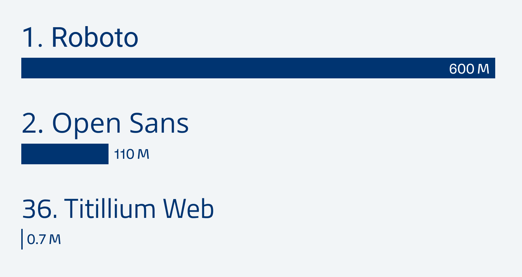Click the "110 M" value label
The width and height of the screenshot is (522, 277).
[132, 154]
